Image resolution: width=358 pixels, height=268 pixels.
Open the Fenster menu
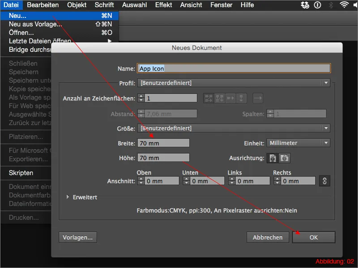pos(221,5)
